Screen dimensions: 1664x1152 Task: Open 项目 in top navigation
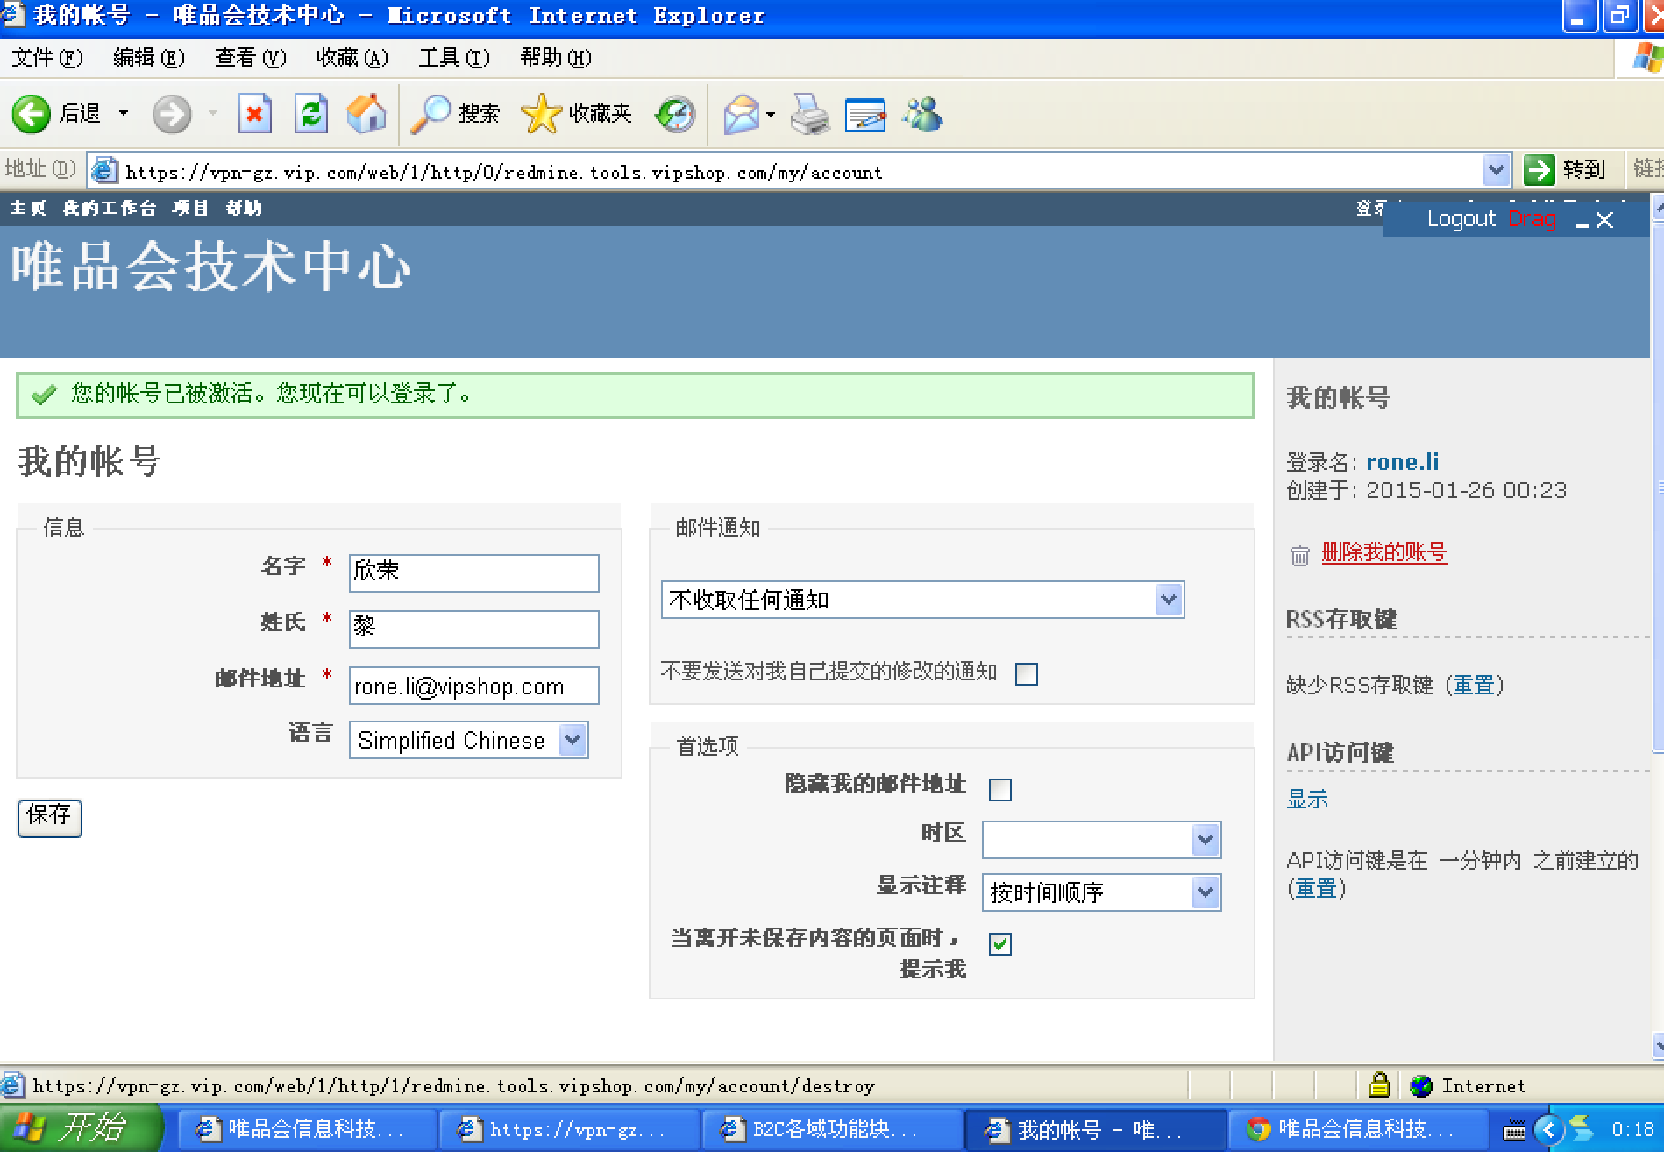coord(190,208)
